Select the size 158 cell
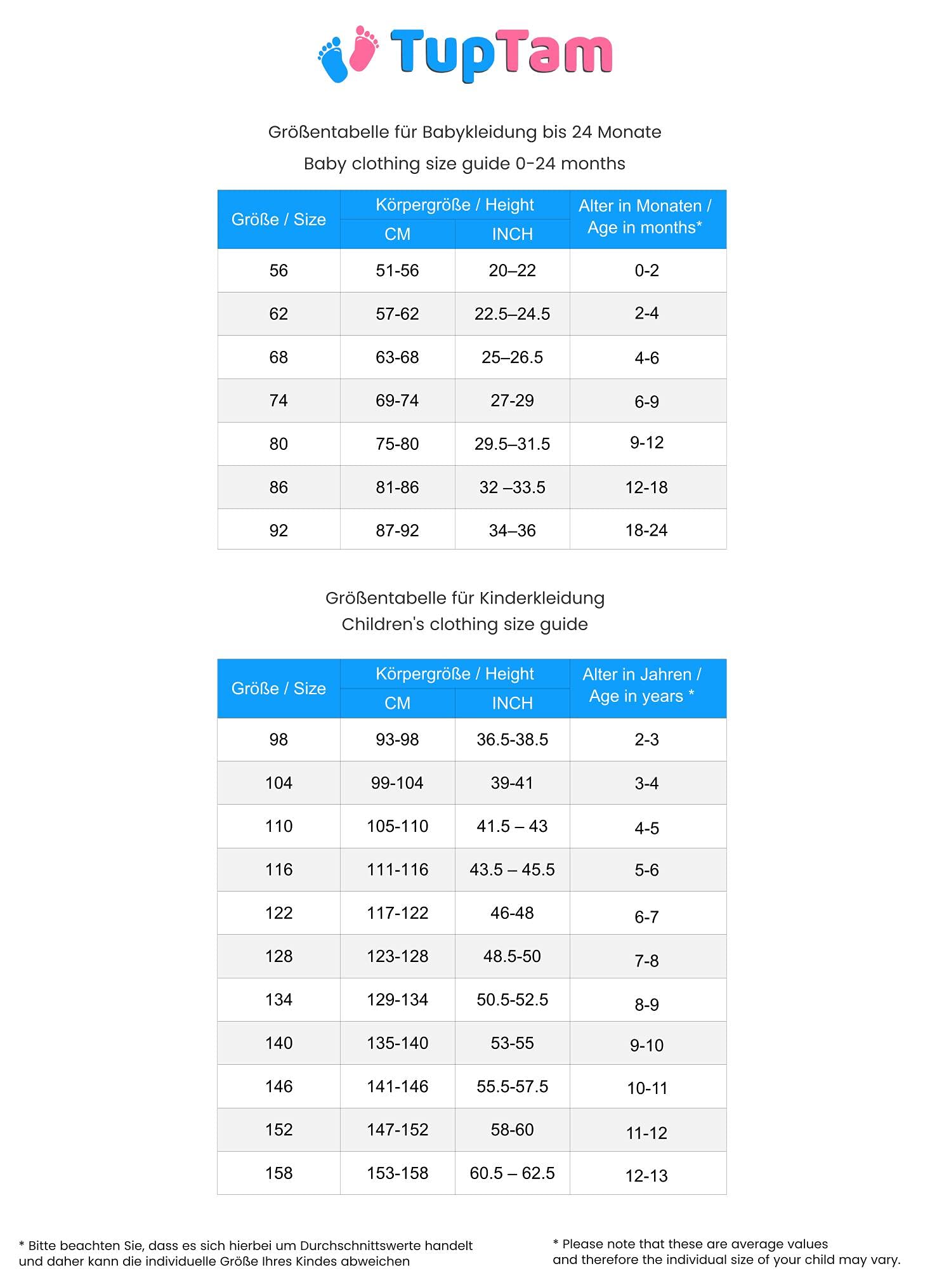930x1285 pixels. [x=278, y=1173]
